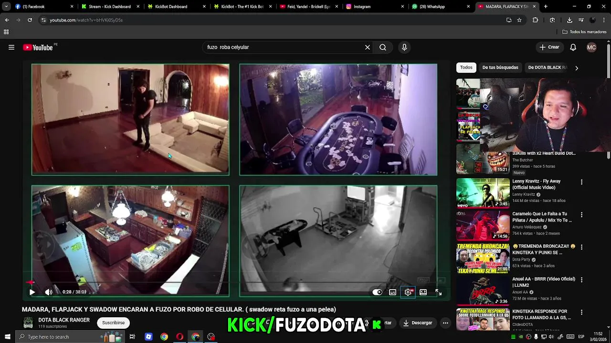The width and height of the screenshot is (611, 343).
Task: Close the Facebook tab
Action: pyautogui.click(x=72, y=7)
